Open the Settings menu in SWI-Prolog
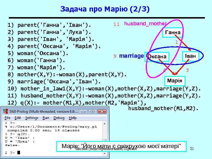The image size is (212, 159). click(32, 118)
